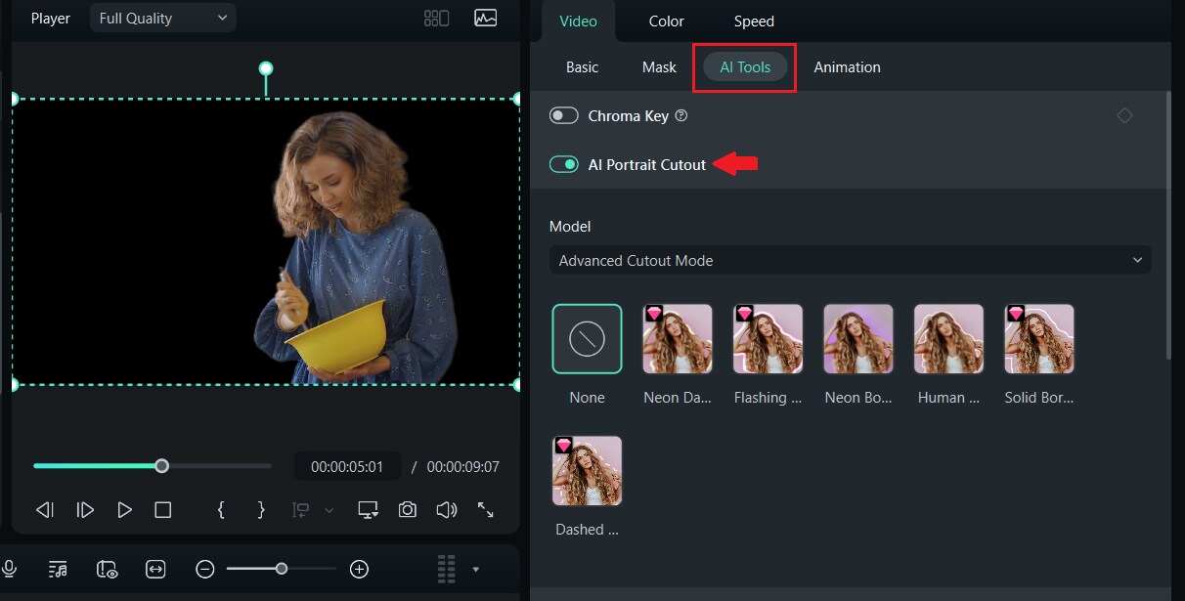Turn off the AI Portrait Cutout toggle
The image size is (1185, 601).
pyautogui.click(x=564, y=164)
